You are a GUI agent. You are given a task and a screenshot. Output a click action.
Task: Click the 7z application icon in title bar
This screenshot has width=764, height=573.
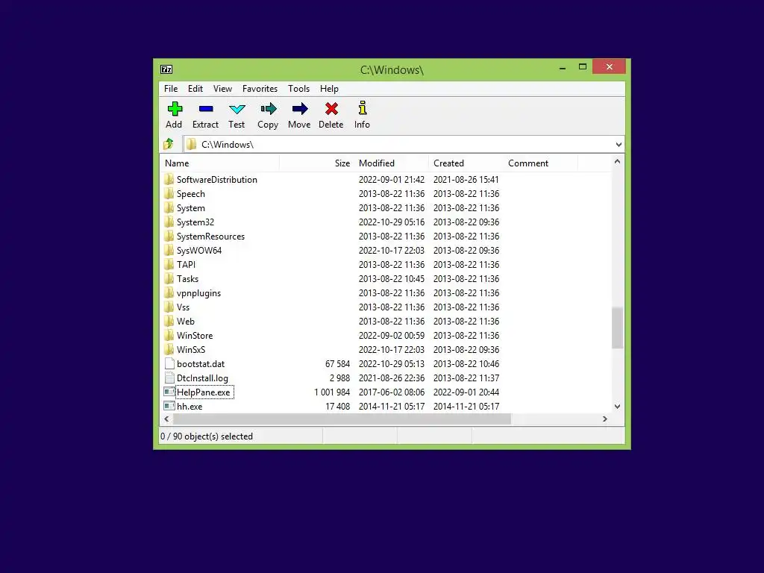click(166, 69)
